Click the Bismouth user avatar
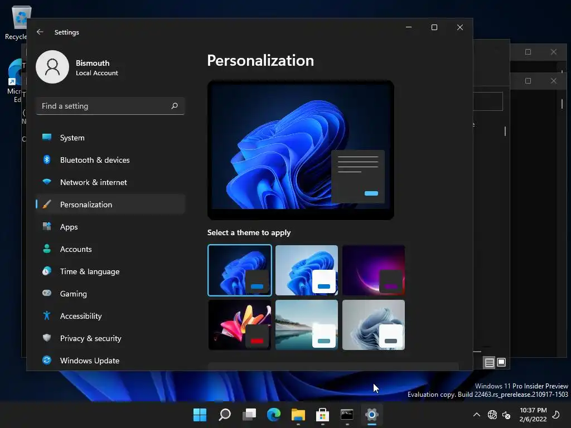 tap(52, 67)
